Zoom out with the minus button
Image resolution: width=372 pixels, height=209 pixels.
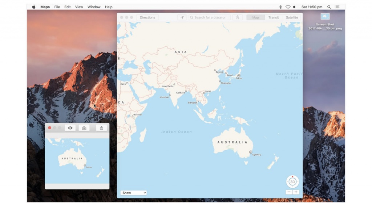(289, 192)
